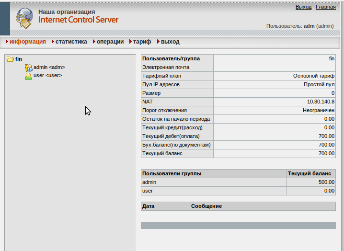Select user <user> in the tree
The height and width of the screenshot is (251, 344).
[47, 76]
